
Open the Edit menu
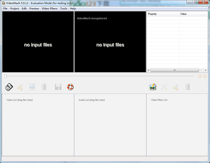pyautogui.click(x=24, y=8)
